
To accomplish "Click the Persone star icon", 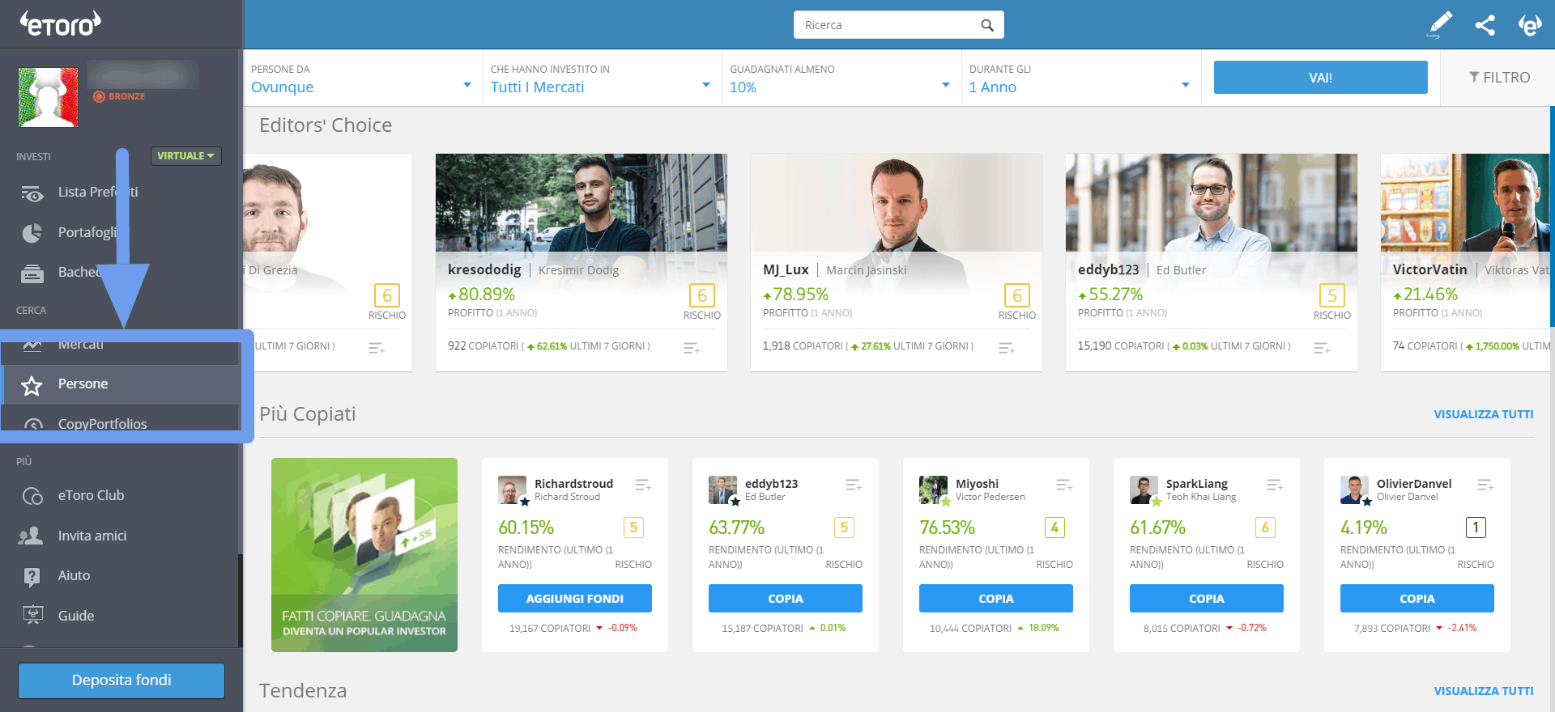I will 32,385.
